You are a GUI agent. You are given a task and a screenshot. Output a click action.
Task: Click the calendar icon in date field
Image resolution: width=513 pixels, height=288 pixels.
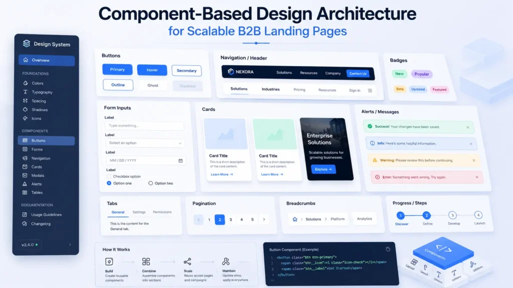[180, 160]
